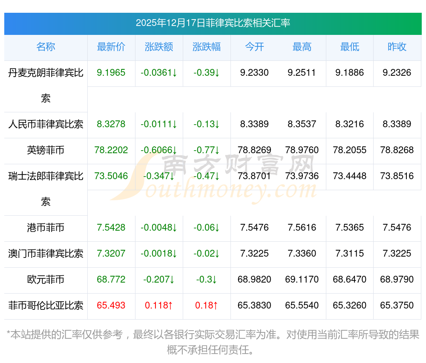This screenshot has height=363, width=426.
Task: Click change percent -0.06↓
Action: (x=207, y=228)
